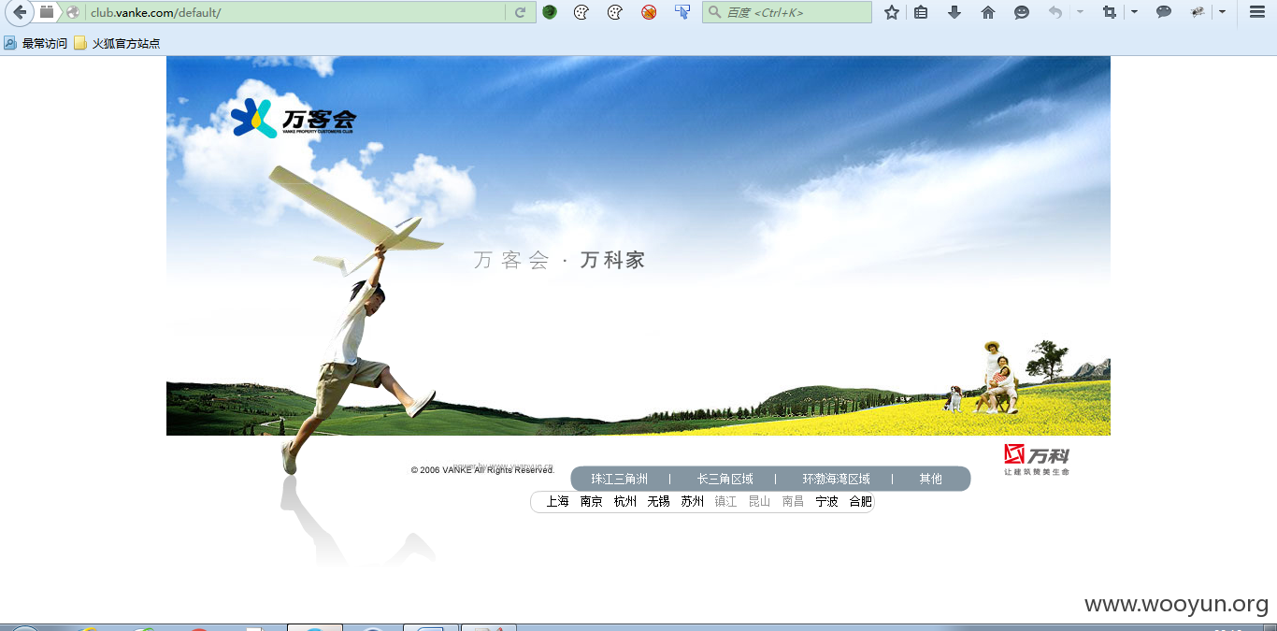Image resolution: width=1277 pixels, height=631 pixels.
Task: Open the 镇江 city link
Action: (x=726, y=502)
